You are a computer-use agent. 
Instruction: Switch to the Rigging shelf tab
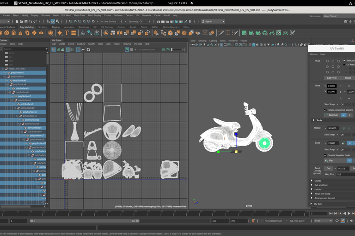click(56, 27)
